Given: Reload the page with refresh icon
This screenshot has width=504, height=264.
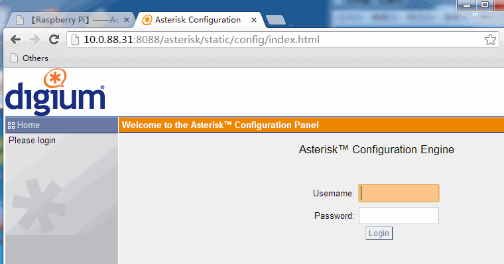Looking at the screenshot, I should [x=54, y=39].
